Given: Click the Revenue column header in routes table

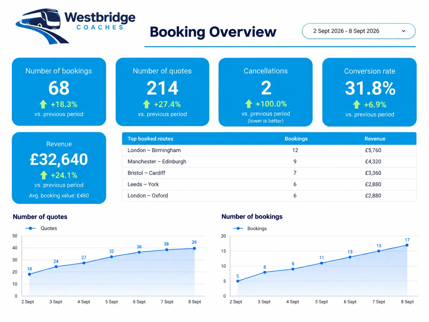Looking at the screenshot, I should click(x=375, y=139).
